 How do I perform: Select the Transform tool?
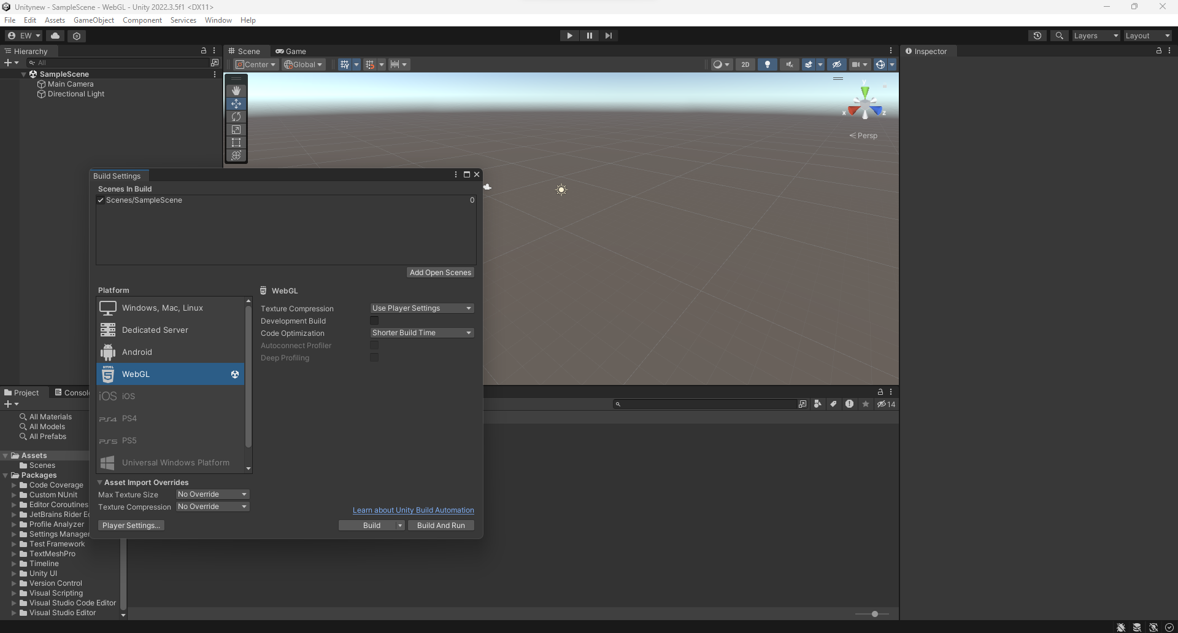point(236,155)
